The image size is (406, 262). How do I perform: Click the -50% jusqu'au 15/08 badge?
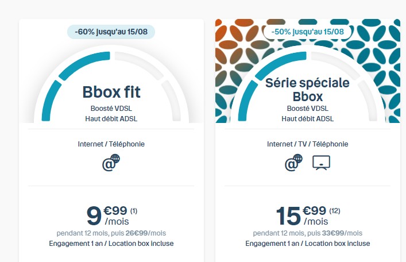(x=308, y=31)
